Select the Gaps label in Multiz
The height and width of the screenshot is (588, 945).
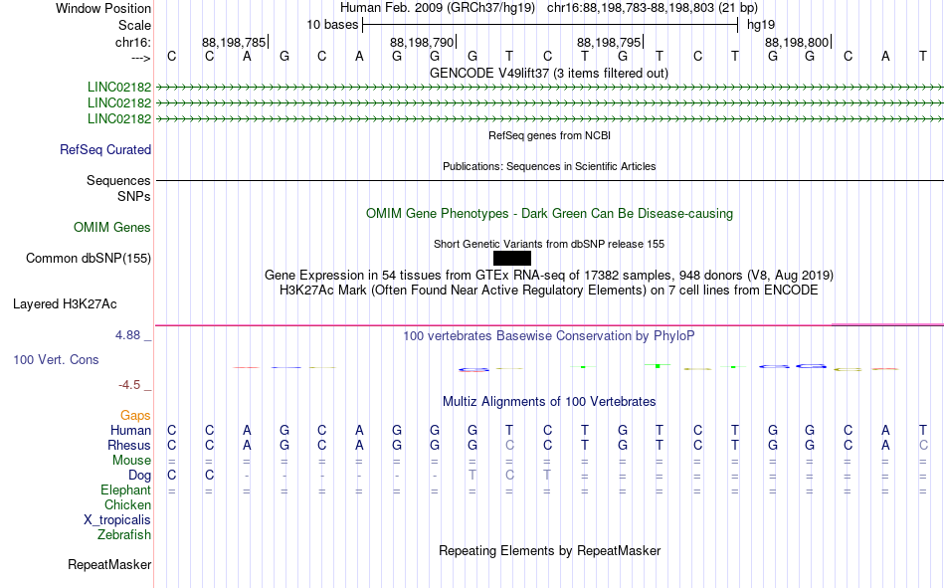click(x=135, y=416)
